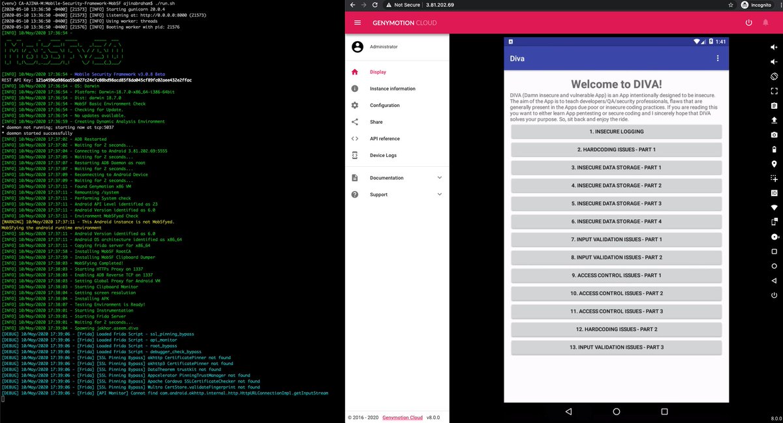
Task: Tap the Android navigation recents button
Action: (x=664, y=412)
